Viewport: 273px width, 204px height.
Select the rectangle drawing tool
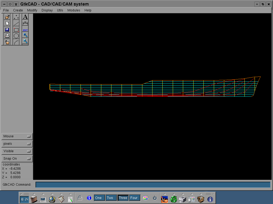16,29
